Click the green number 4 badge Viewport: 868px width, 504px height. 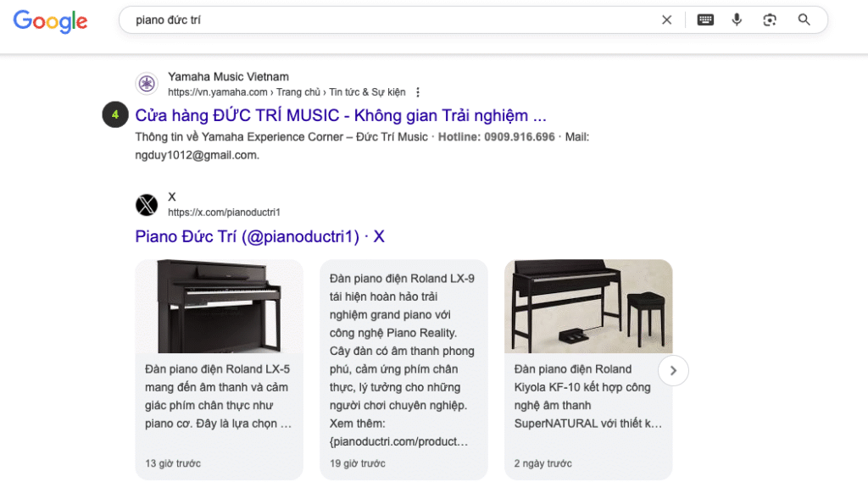[115, 114]
